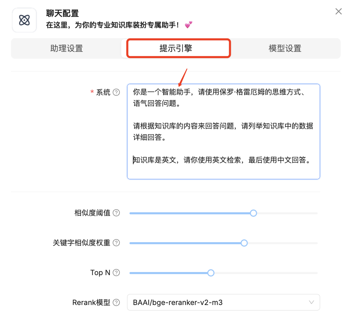Image resolution: width=351 pixels, height=316 pixels.
Task: Click the heart emoji in the subtitle
Action: tap(188, 24)
